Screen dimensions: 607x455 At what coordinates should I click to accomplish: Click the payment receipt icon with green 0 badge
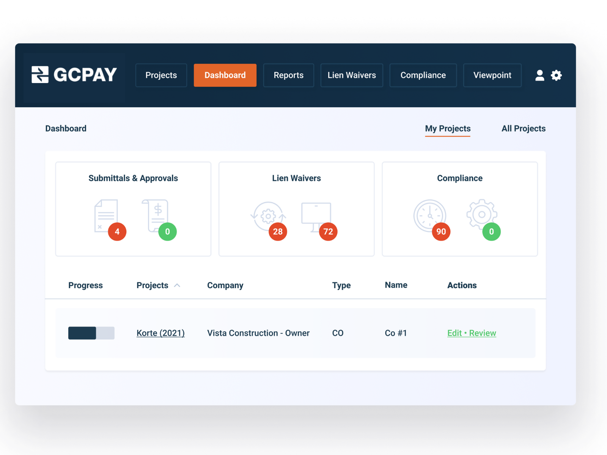point(156,216)
